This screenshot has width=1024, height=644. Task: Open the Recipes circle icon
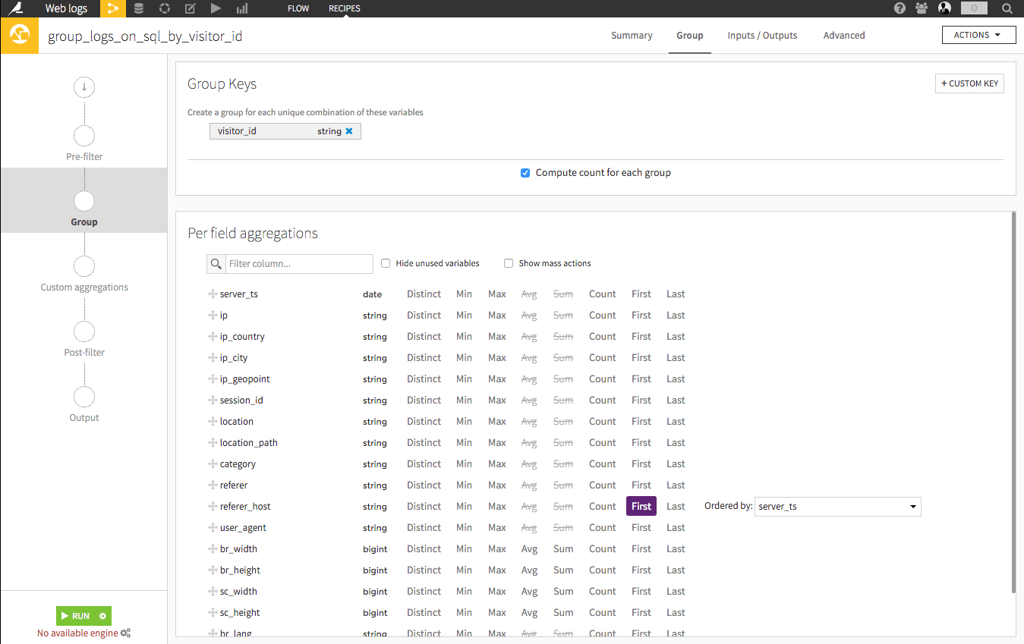tap(164, 8)
